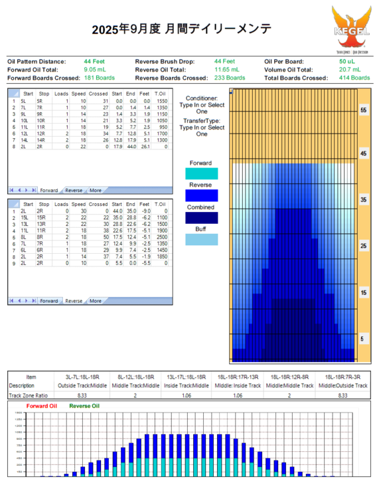The width and height of the screenshot is (377, 483).
Task: Jump to first sheet in lower table navigator
Action: click(11, 301)
